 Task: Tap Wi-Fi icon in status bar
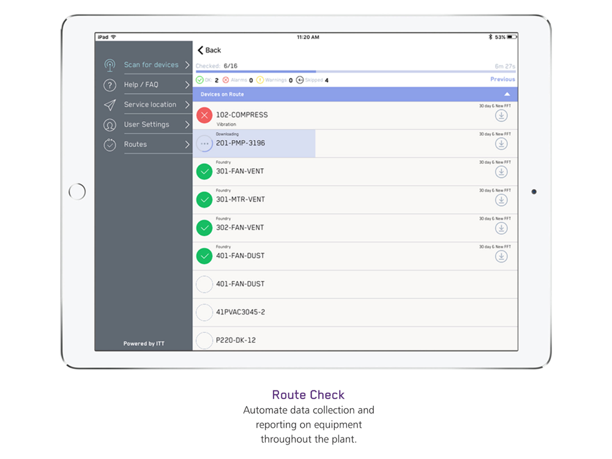(114, 37)
